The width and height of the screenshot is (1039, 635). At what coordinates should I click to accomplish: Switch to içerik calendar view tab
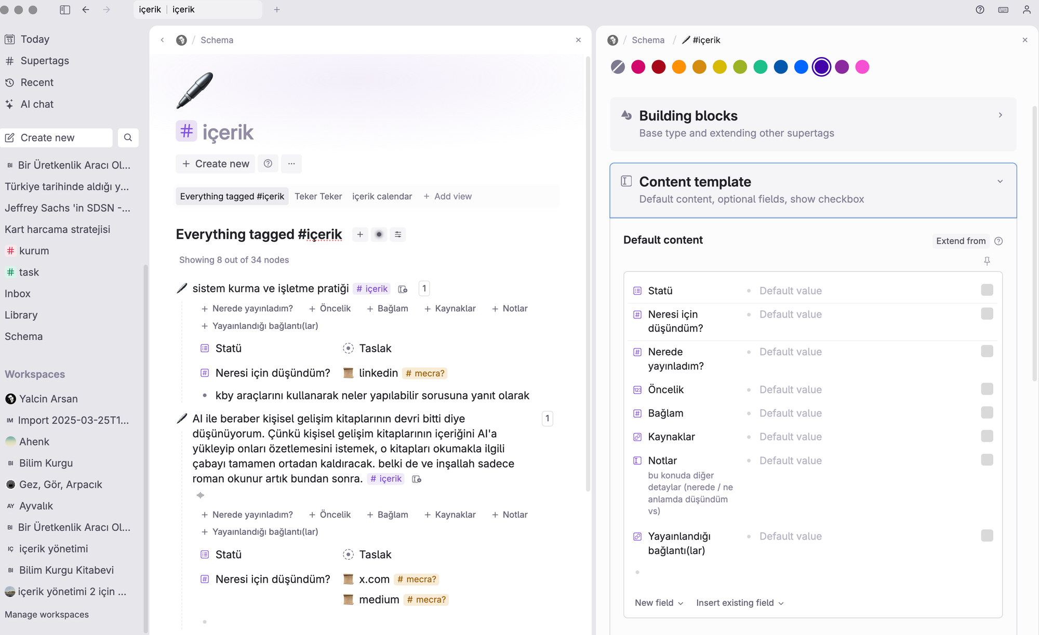pyautogui.click(x=382, y=196)
